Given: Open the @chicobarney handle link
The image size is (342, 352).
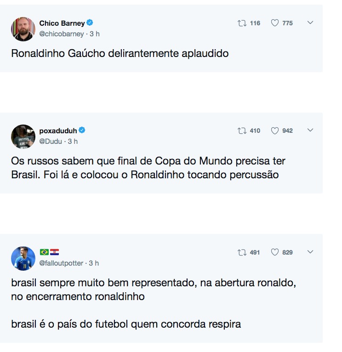Looking at the screenshot, I should point(62,34).
